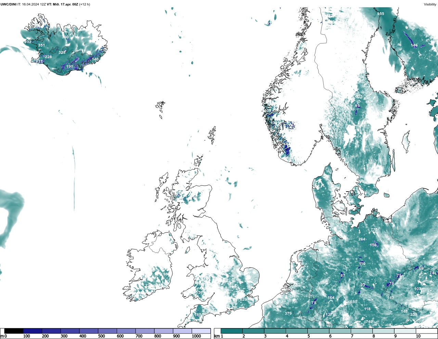Select the 500–600 m legend color block
Screen dimensions: 438x339
107,331
